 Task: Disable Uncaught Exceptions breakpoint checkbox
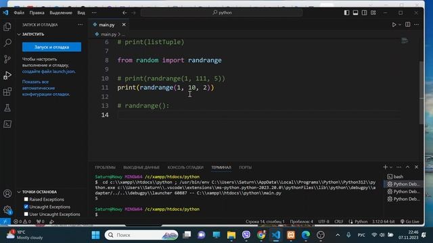pyautogui.click(x=26, y=207)
